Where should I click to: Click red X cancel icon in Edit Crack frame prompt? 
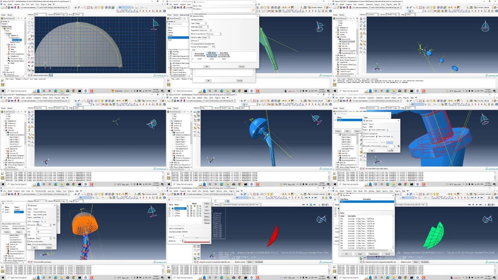(x=364, y=168)
